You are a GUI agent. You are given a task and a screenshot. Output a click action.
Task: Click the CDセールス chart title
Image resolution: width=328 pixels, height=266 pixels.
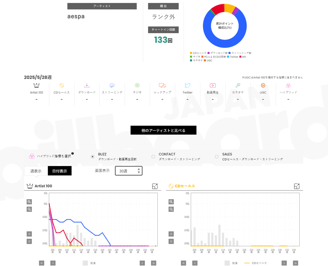[185, 186]
